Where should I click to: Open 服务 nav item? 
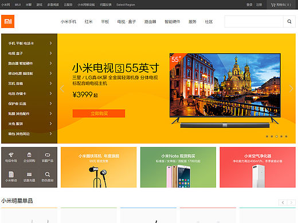point(193,22)
